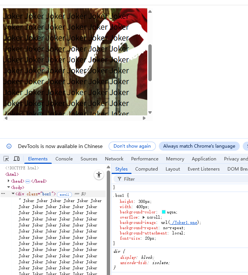Click the background-attachment value local

(x=178, y=233)
